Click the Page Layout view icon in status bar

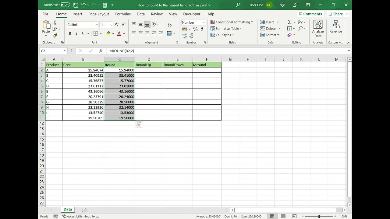click(283, 216)
